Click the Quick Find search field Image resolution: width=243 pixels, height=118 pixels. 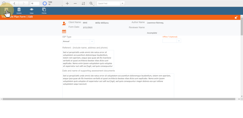(108, 4)
